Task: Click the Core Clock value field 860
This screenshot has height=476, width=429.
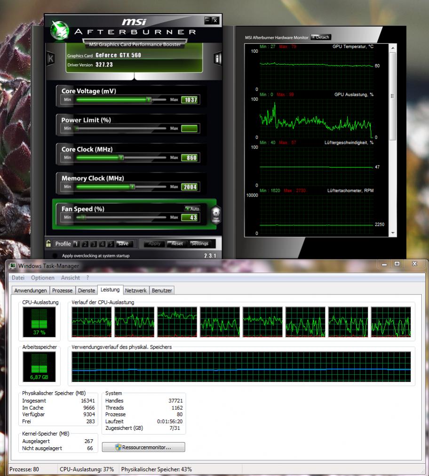Action: pos(190,158)
